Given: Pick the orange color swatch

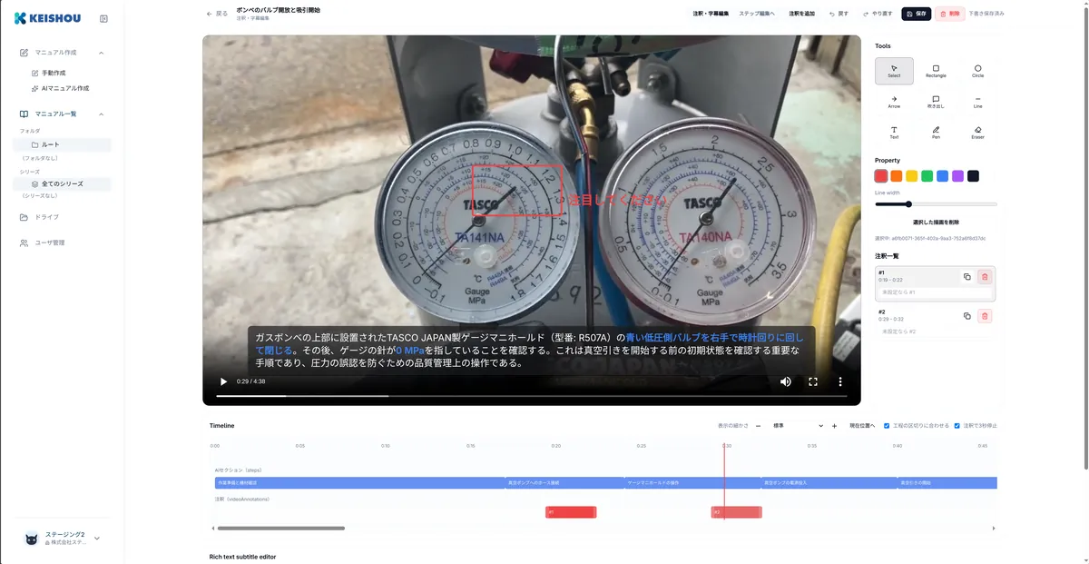Looking at the screenshot, I should tap(897, 176).
